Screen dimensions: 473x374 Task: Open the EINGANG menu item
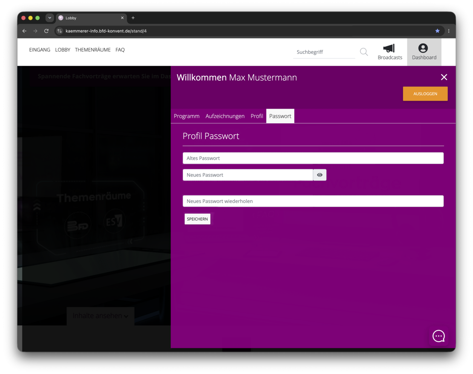[x=40, y=50]
